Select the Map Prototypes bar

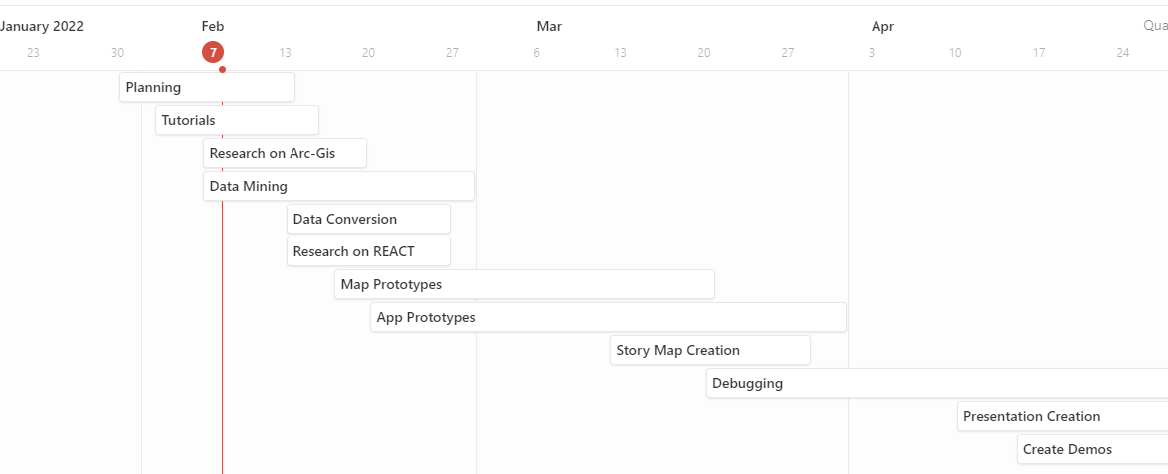tap(524, 284)
